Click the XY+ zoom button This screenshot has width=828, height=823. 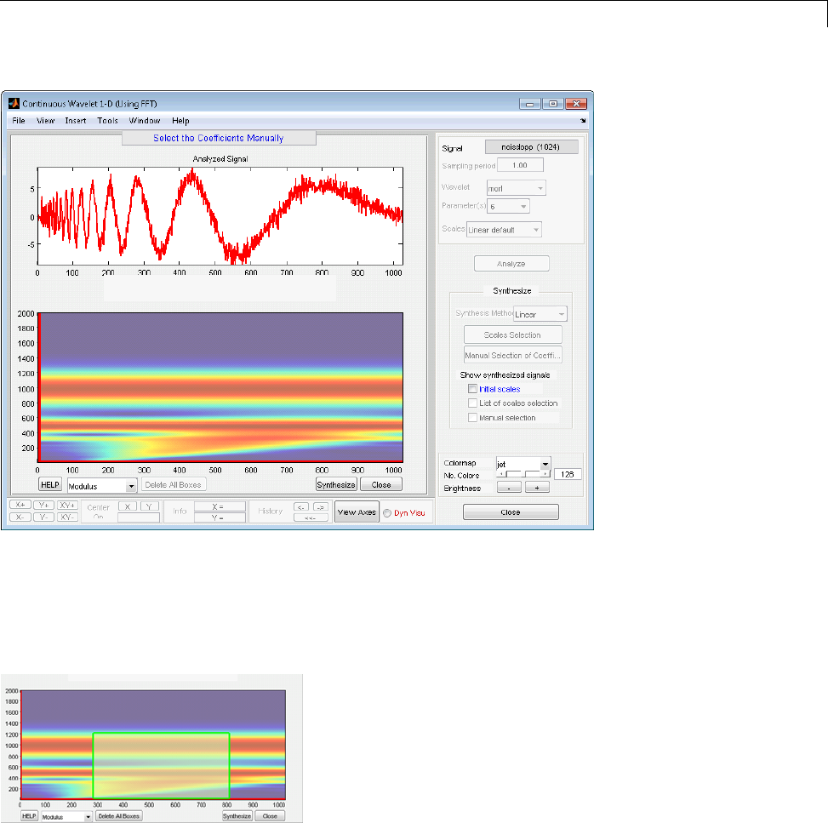click(x=67, y=505)
